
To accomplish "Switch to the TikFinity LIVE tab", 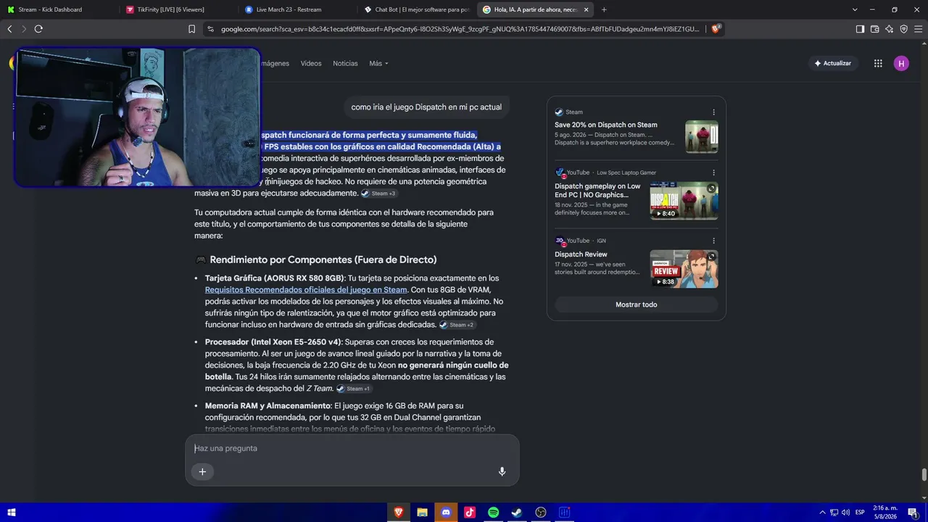I will point(178,9).
